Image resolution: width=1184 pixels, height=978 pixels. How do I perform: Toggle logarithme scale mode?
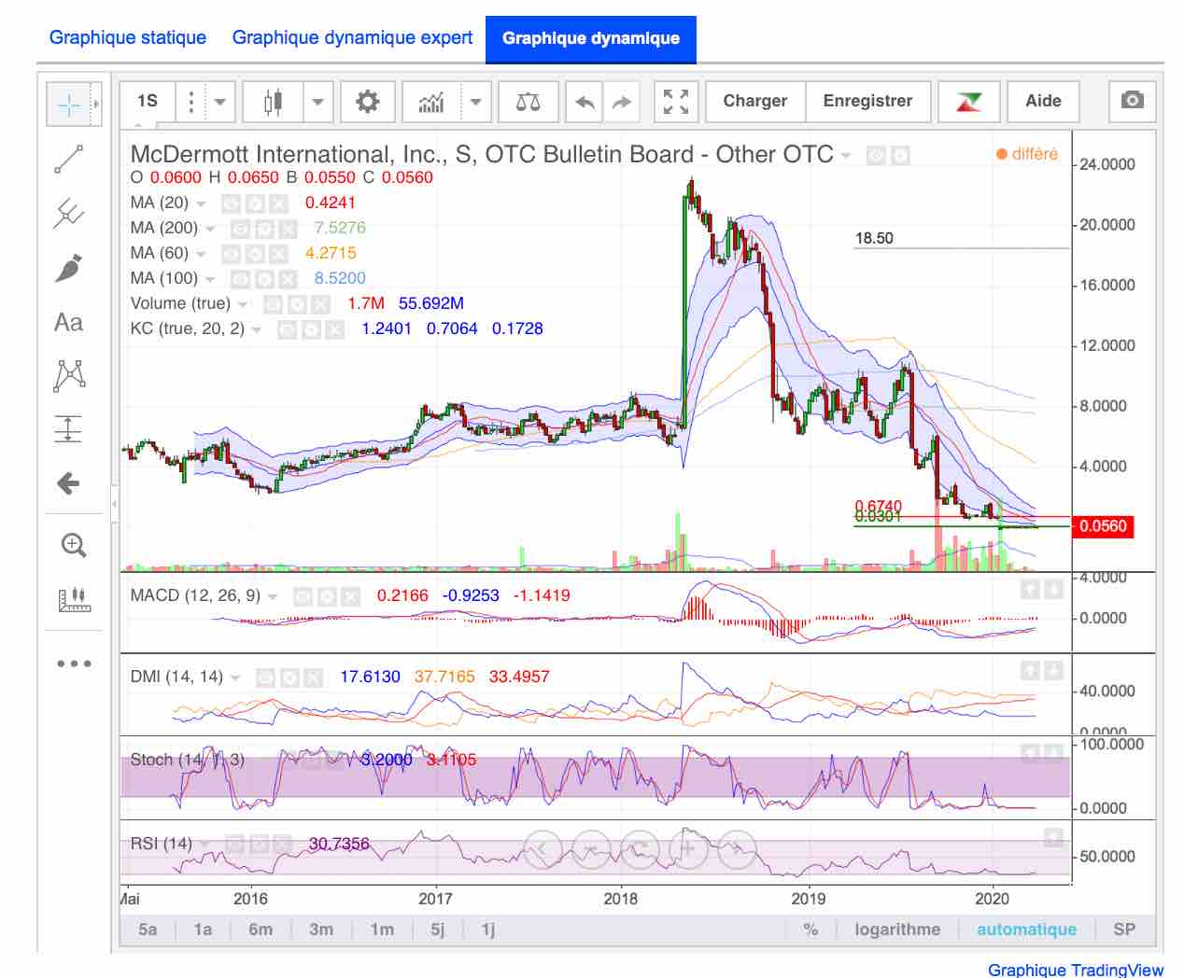point(897,929)
